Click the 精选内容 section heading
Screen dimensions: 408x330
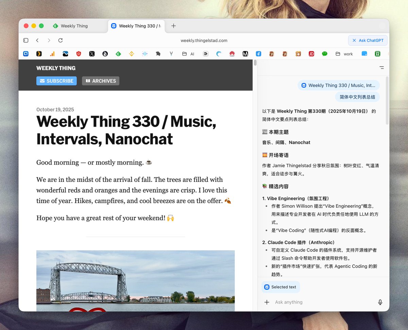click(275, 186)
